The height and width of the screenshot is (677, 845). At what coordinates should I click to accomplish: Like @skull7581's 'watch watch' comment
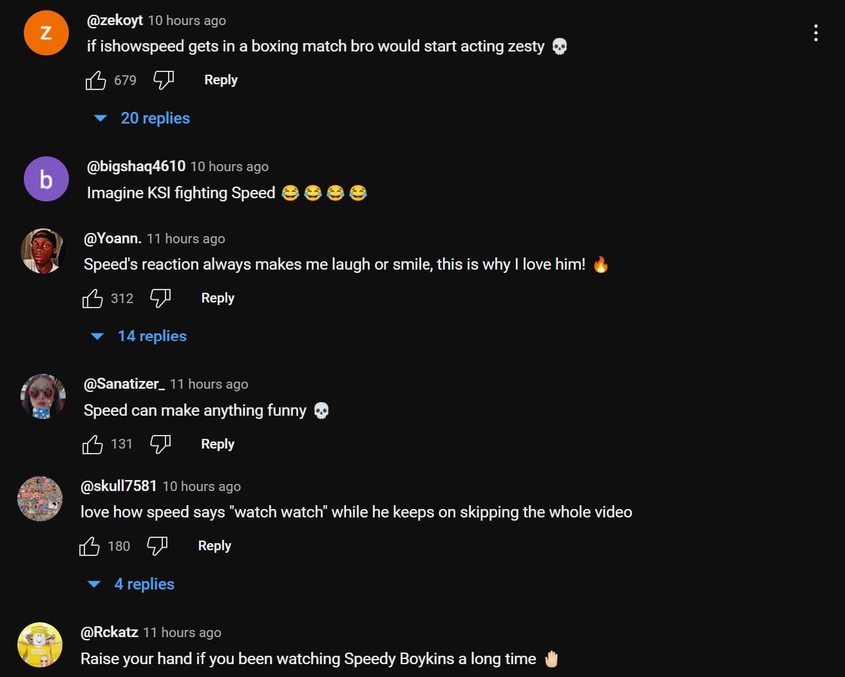[x=90, y=545]
